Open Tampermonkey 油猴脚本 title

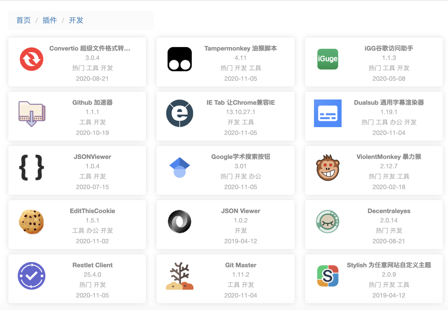[x=241, y=48]
